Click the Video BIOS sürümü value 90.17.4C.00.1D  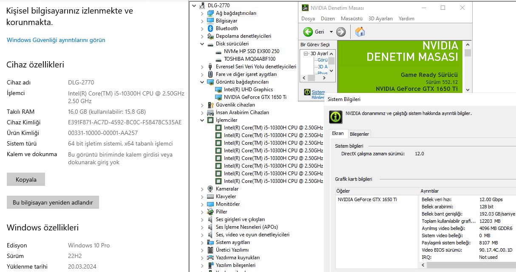point(496,250)
